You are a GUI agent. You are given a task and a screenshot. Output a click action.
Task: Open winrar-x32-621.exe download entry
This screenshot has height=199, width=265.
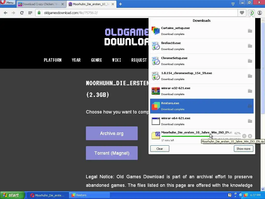[x=202, y=91]
